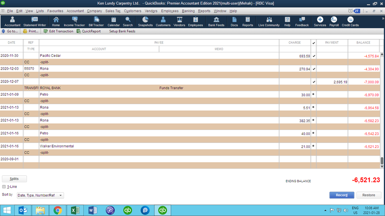Print the register

[31, 32]
